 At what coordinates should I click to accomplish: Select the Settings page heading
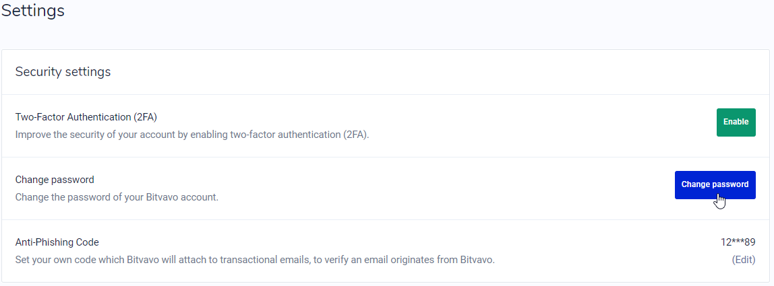pos(32,10)
